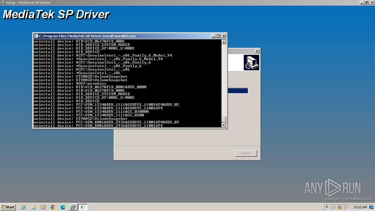Open the volume speaker tray icon
The height and width of the screenshot is (211, 375).
tap(333, 207)
